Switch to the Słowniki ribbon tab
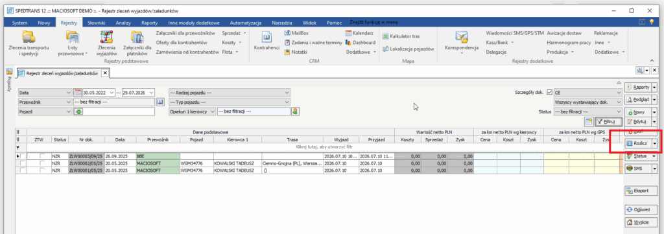664x234 pixels. pyautogui.click(x=96, y=23)
